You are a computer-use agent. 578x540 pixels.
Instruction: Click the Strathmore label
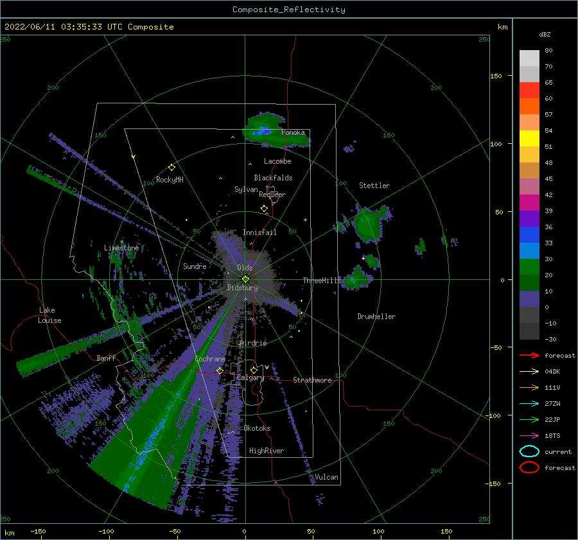coord(312,380)
